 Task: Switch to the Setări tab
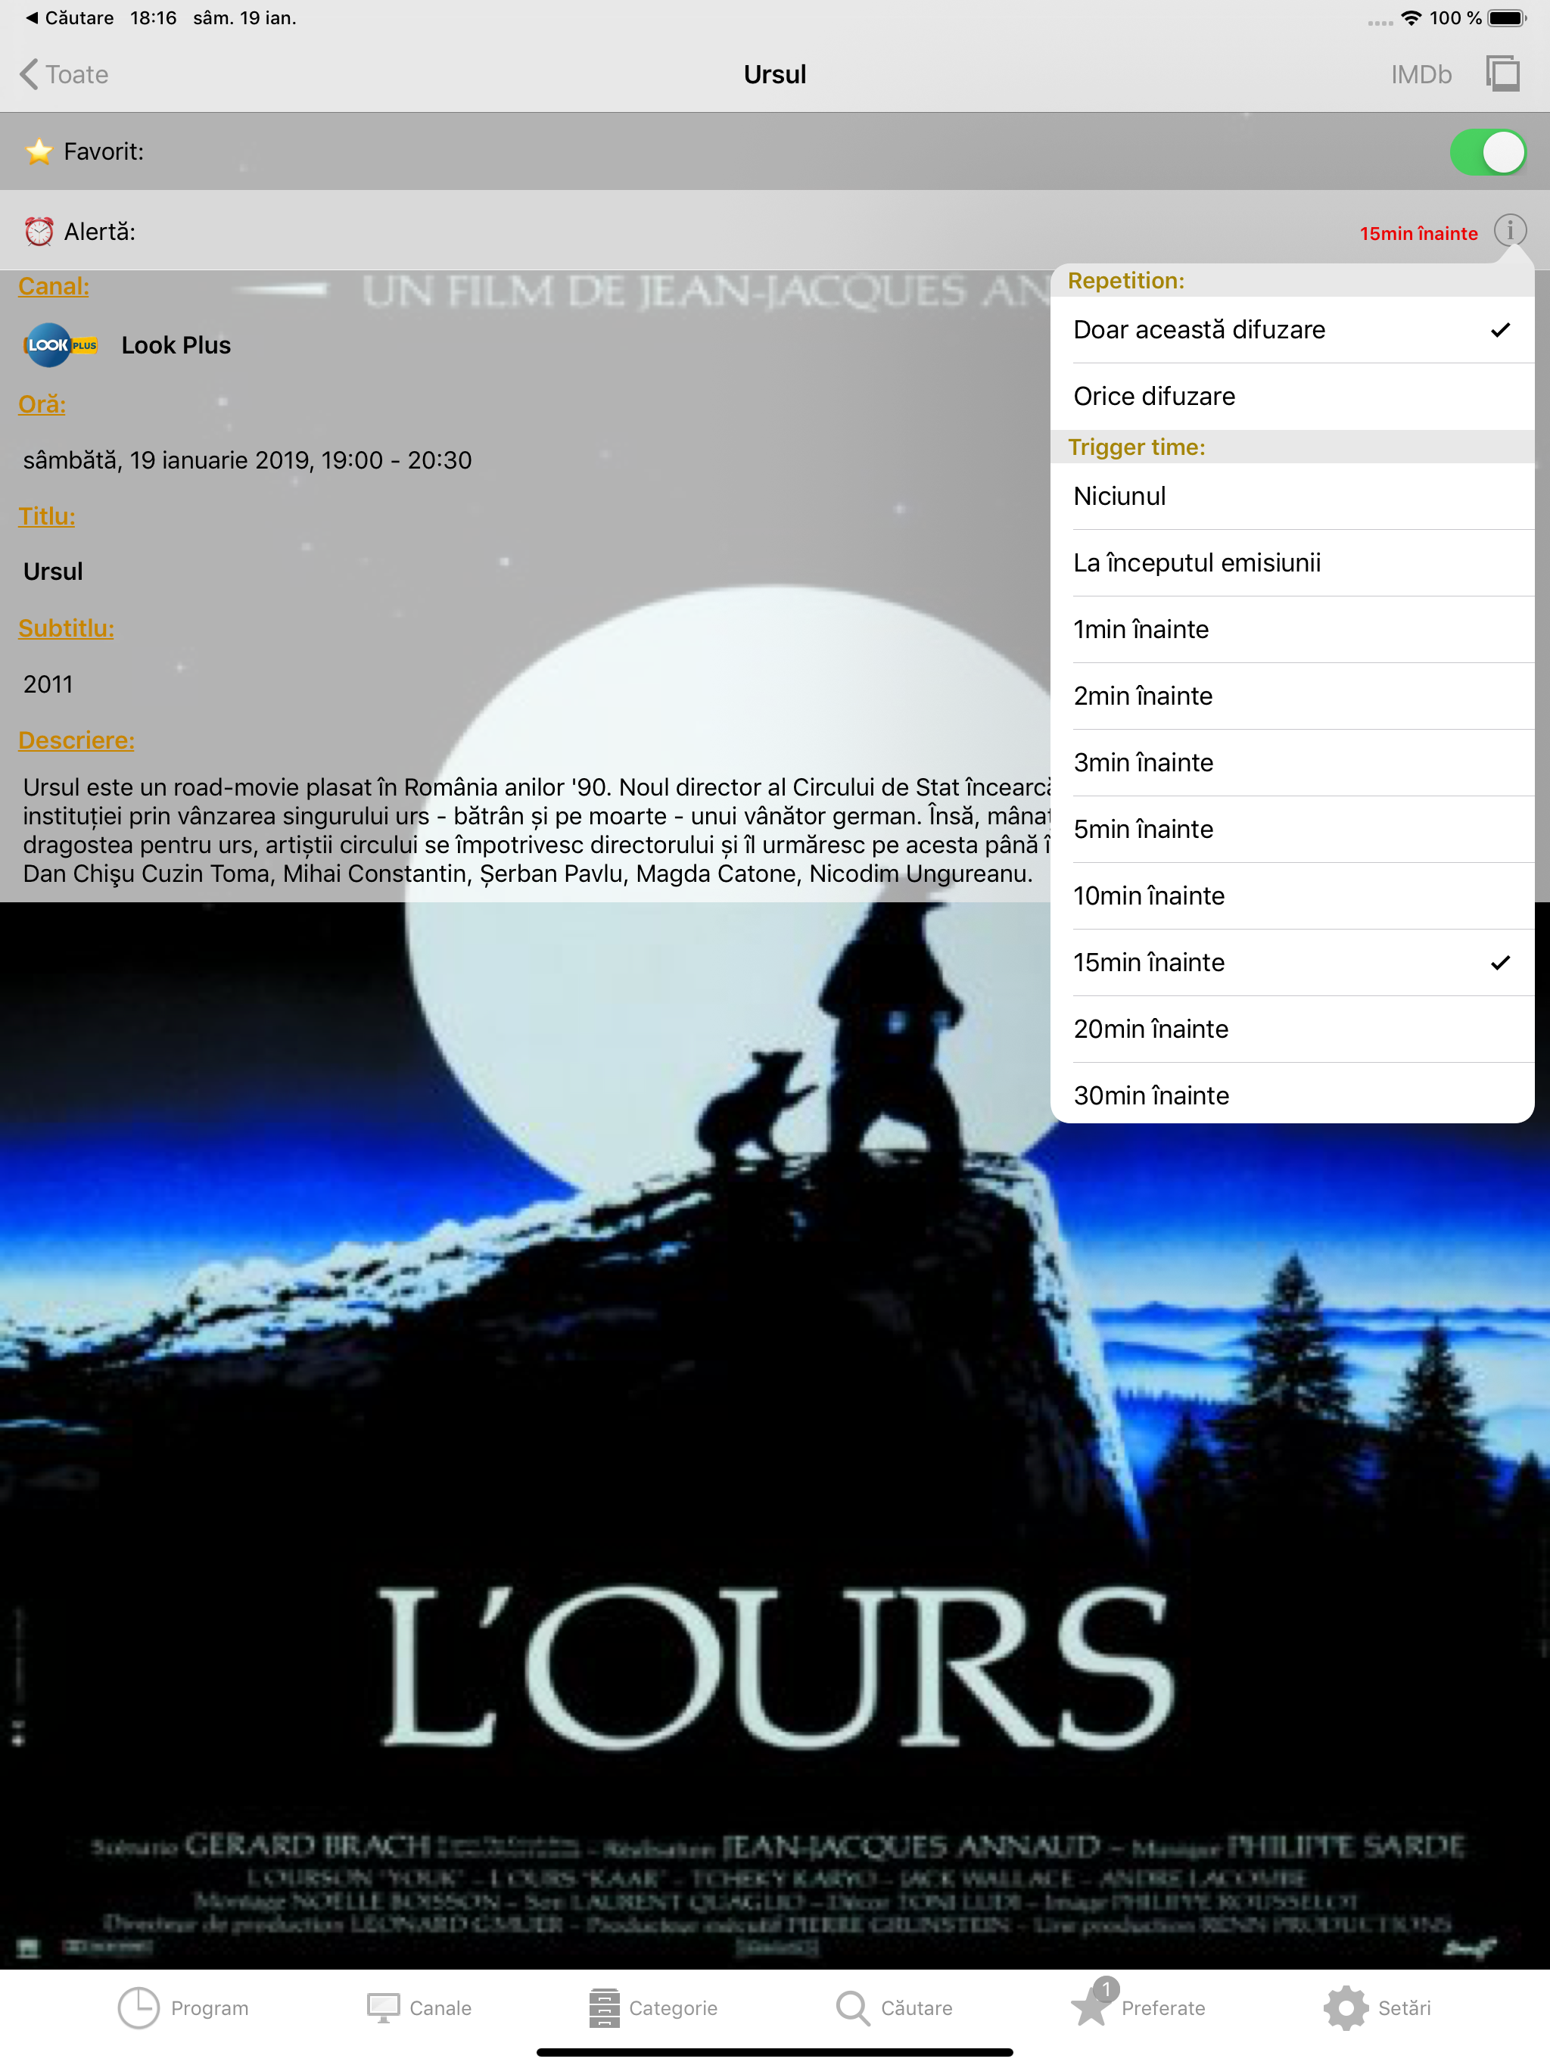point(1377,2008)
